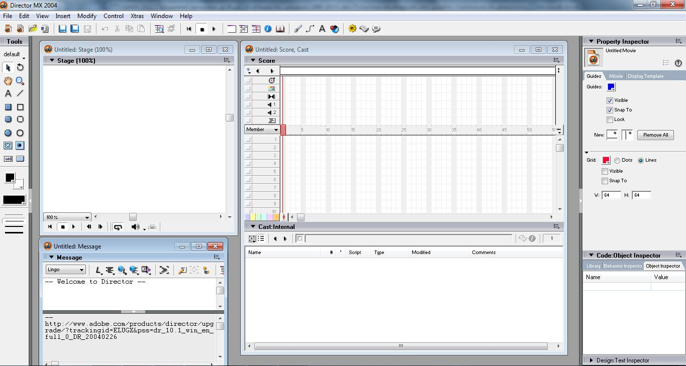Enable the Grid Visible checkbox
Screen dimensions: 686x366
coord(605,171)
